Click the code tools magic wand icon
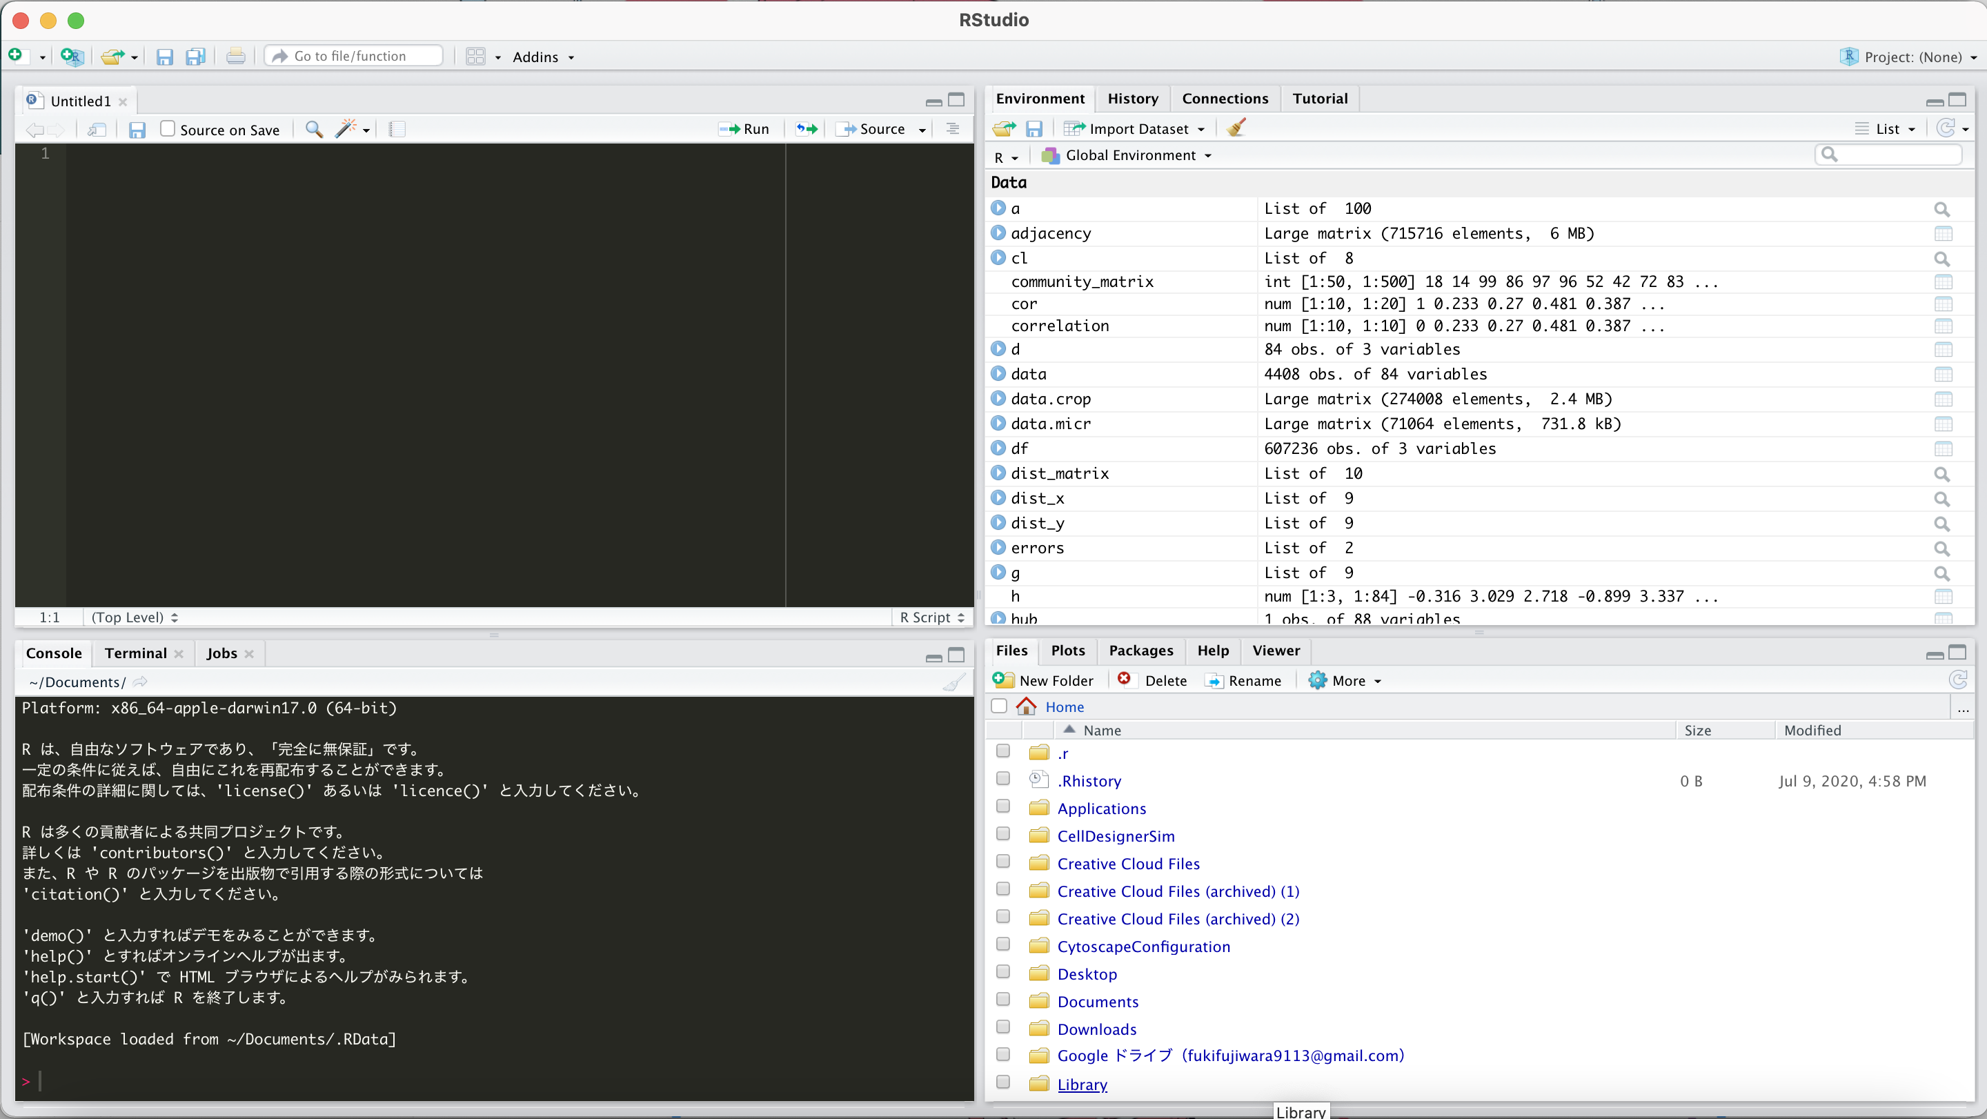This screenshot has width=1987, height=1119. pyautogui.click(x=346, y=129)
